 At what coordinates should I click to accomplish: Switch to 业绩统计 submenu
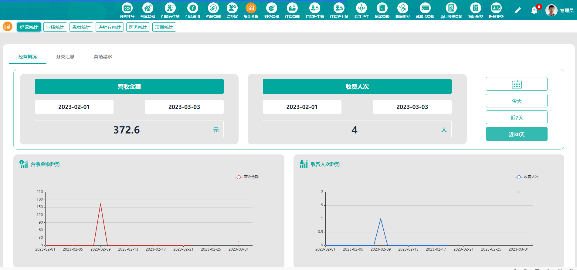[x=55, y=27]
